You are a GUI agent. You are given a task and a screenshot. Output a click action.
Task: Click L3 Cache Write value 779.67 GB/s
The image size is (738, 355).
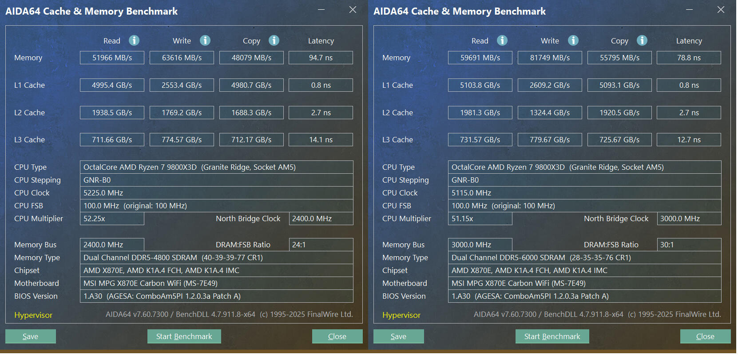(550, 140)
